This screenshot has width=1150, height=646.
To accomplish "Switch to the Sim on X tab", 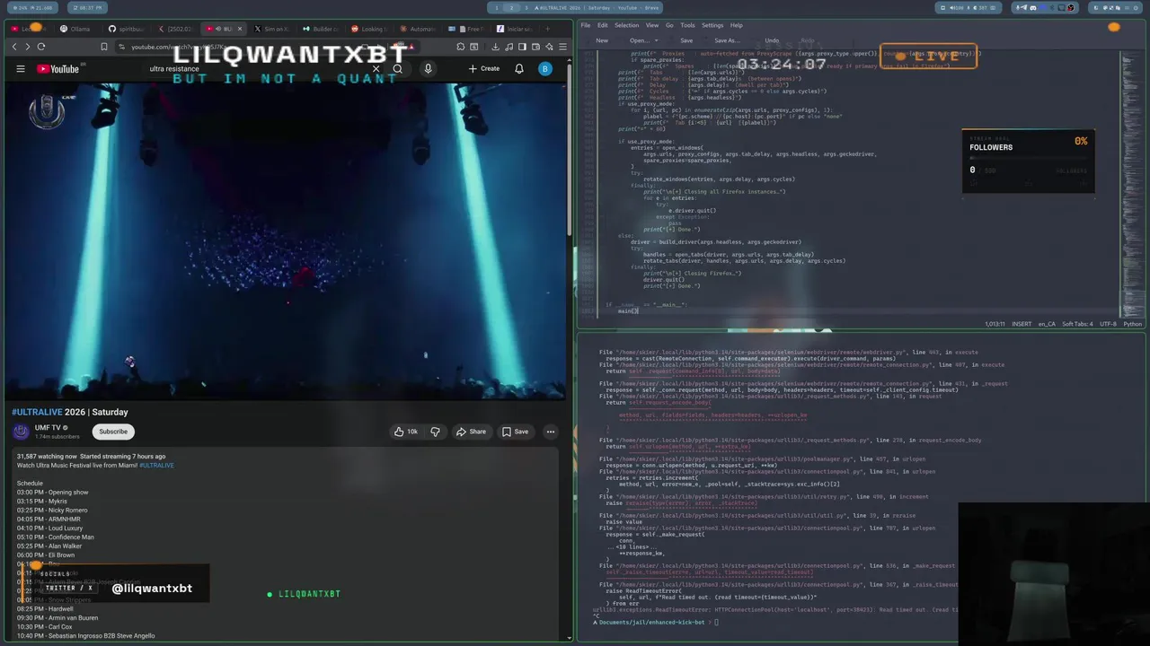I will 272,29.
